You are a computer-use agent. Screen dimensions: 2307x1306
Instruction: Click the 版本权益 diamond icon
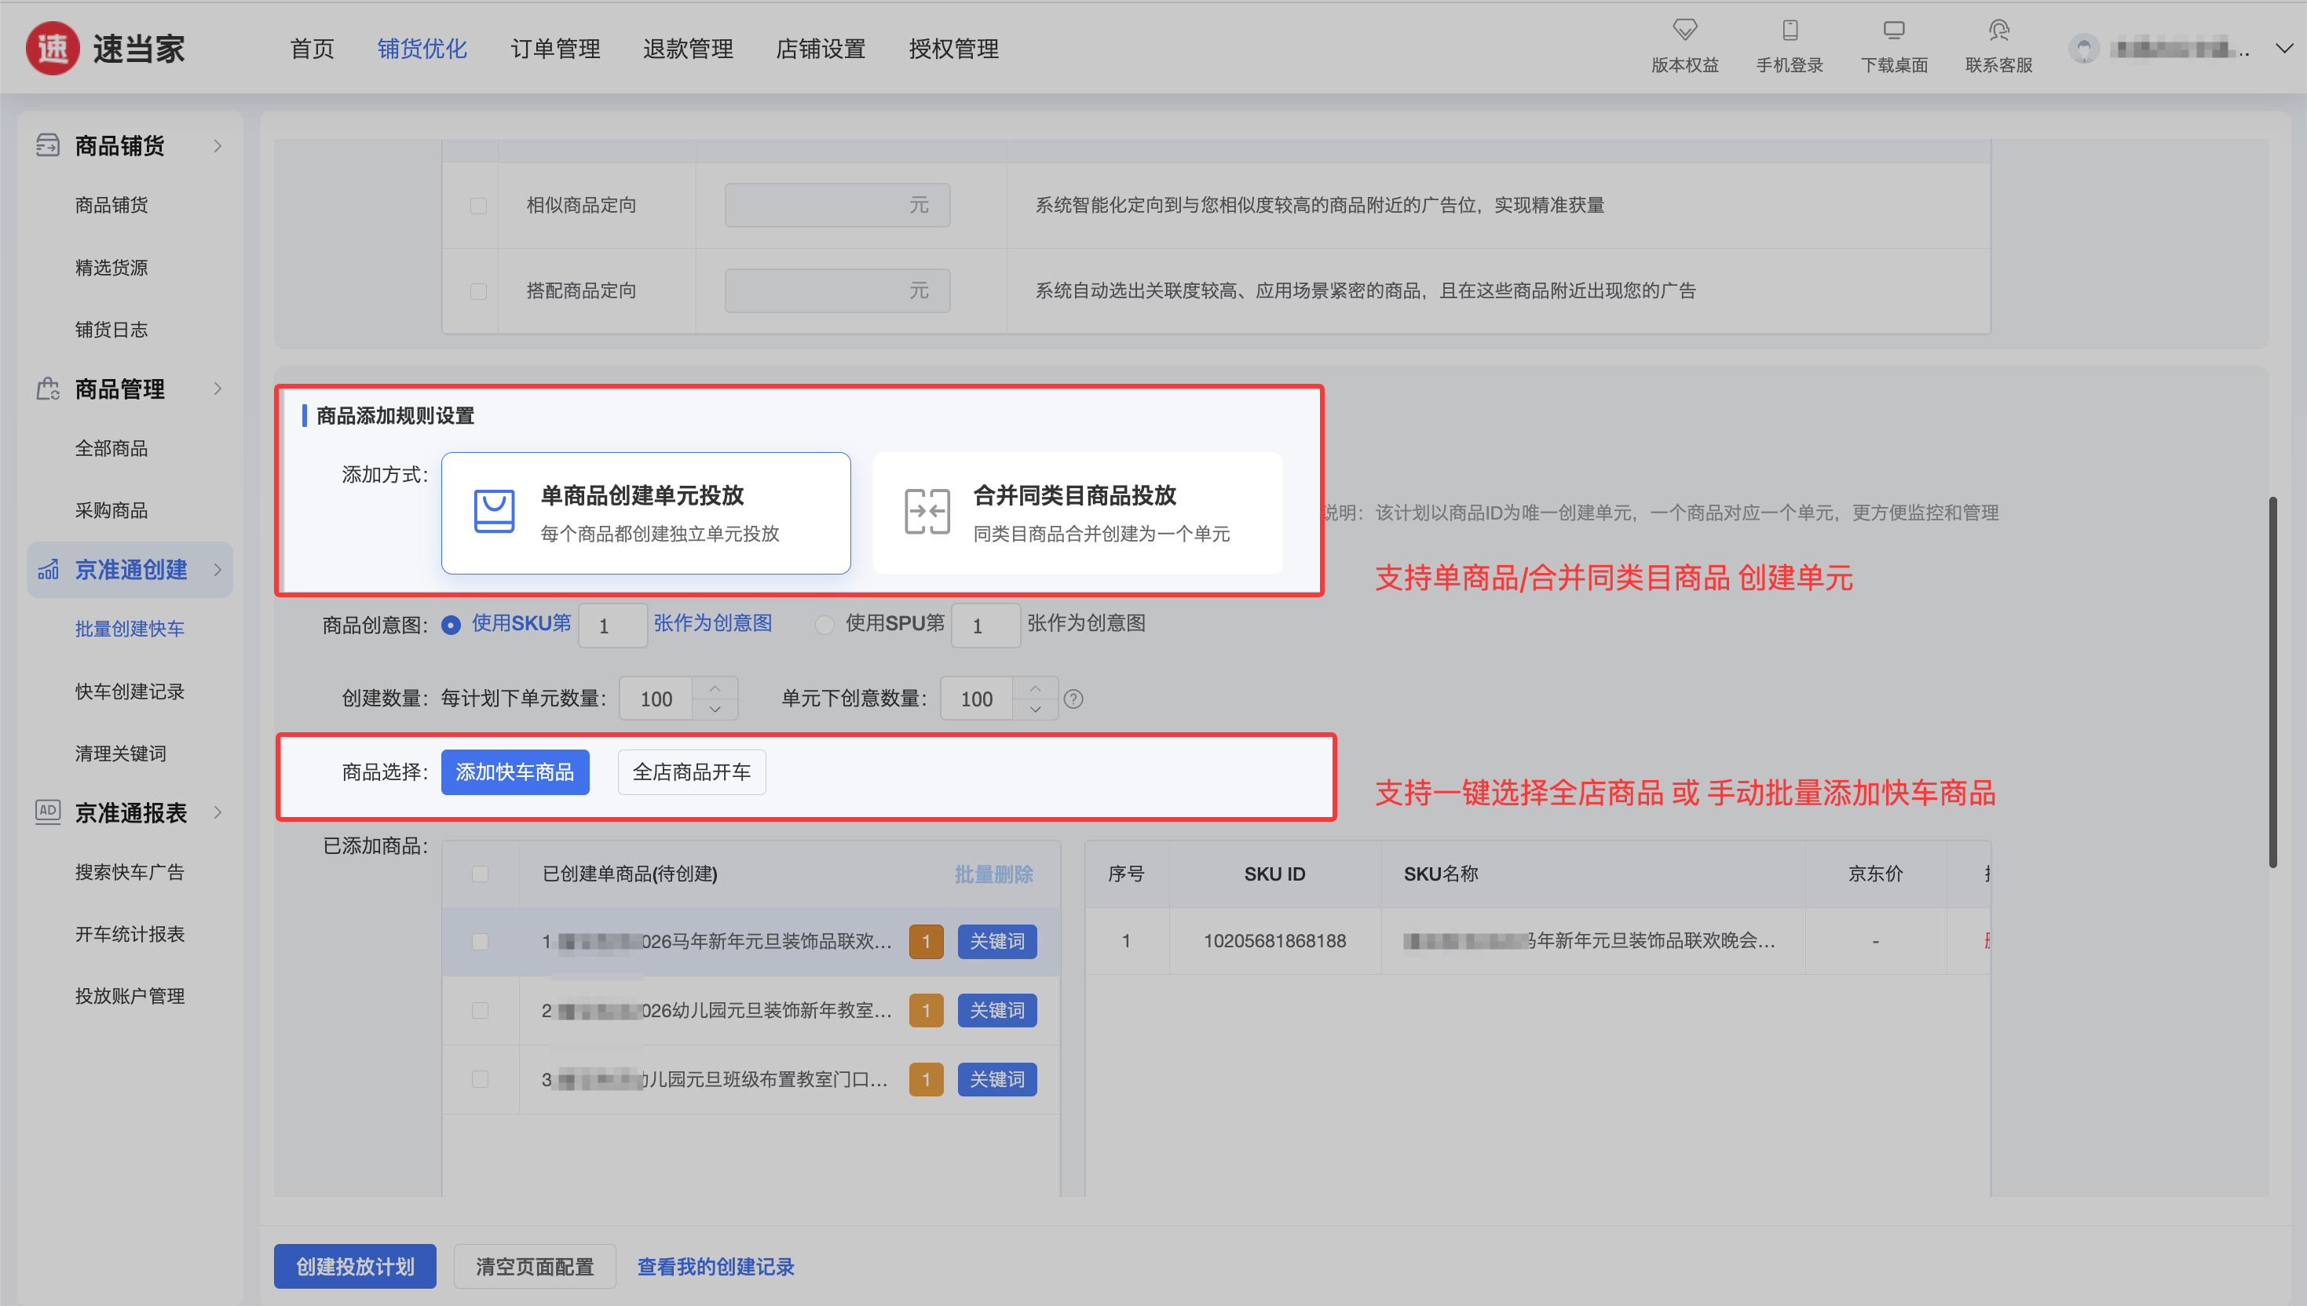coord(1684,31)
